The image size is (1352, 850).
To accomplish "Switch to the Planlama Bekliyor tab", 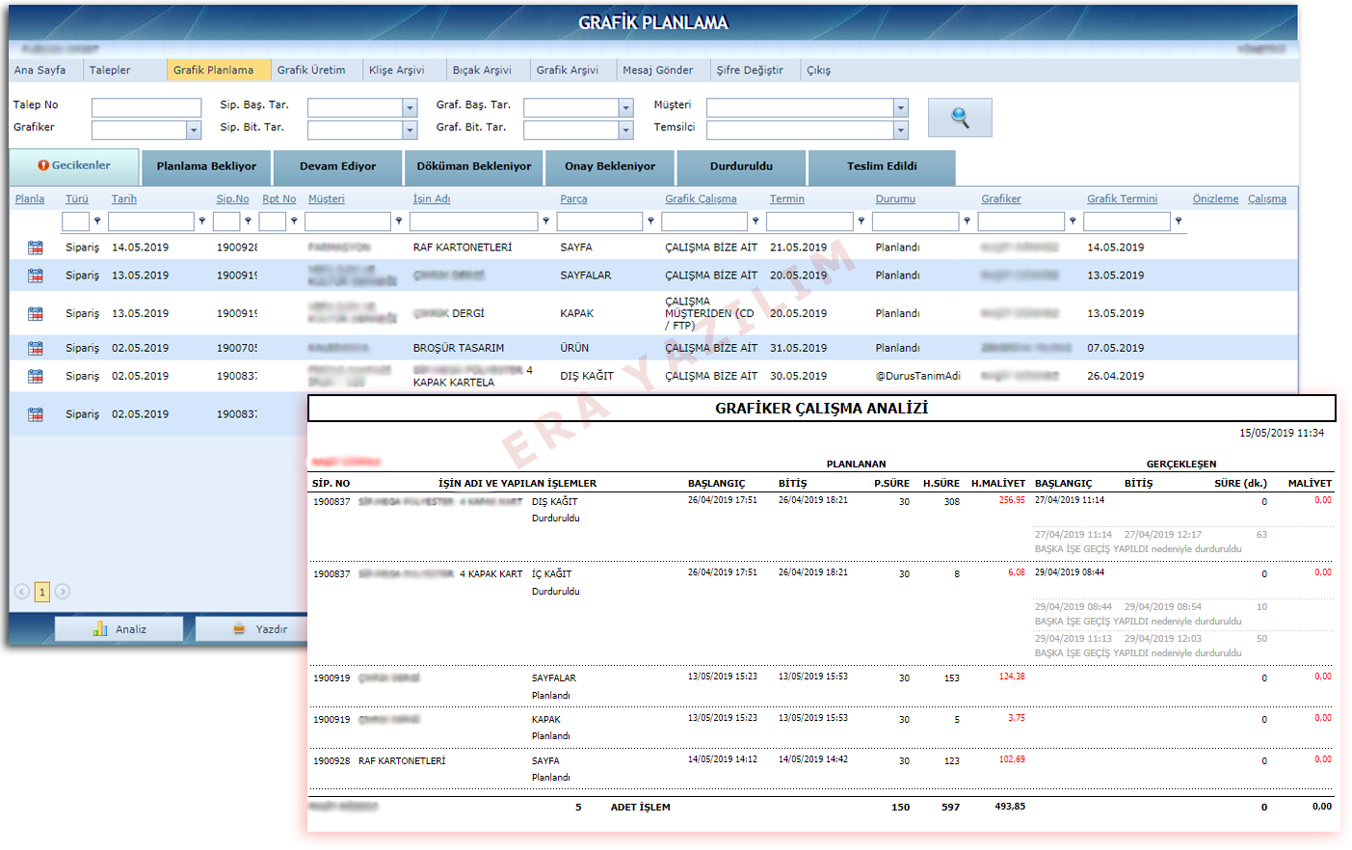I will tap(206, 167).
